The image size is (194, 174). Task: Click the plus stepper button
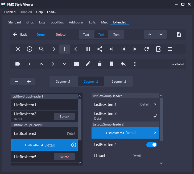coord(29,81)
